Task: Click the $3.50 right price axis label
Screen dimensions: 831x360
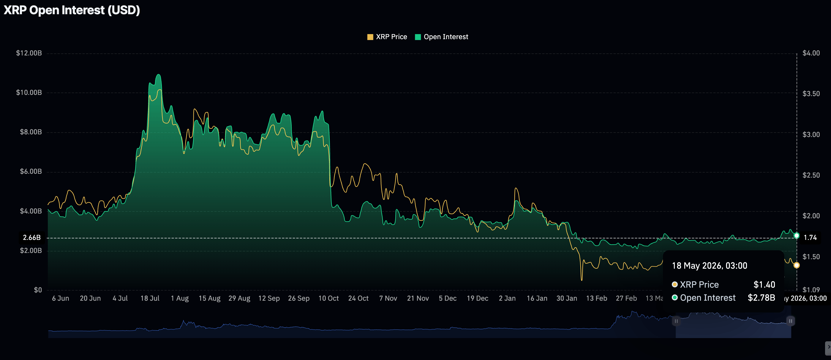Action: [811, 94]
